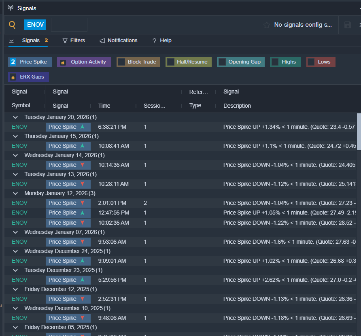Switch to the Signals tab

(31, 40)
